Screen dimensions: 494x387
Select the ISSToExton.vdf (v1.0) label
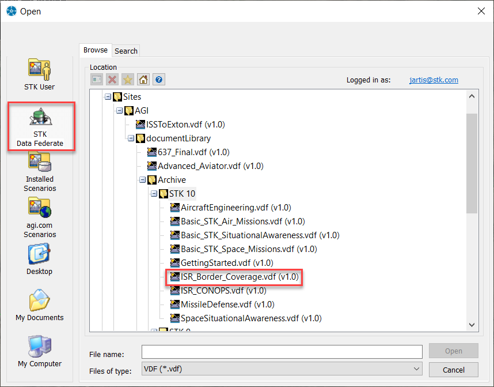click(185, 125)
